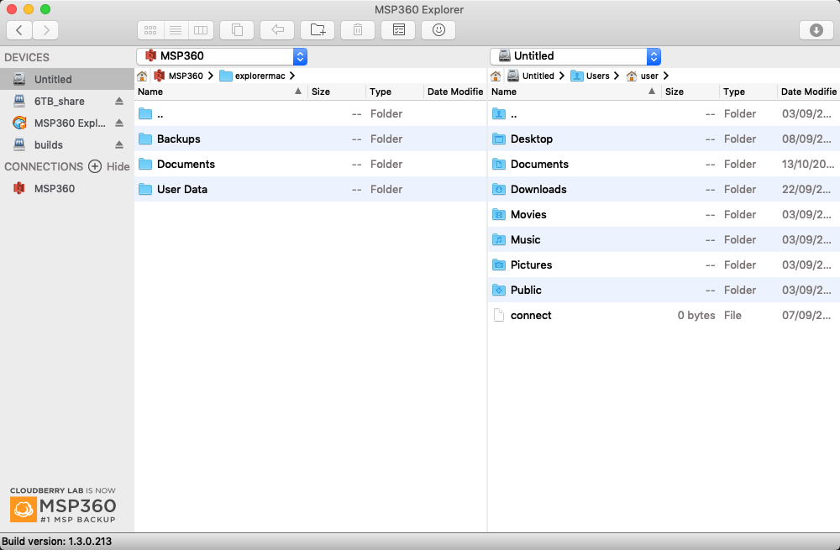Viewport: 840px width, 550px height.
Task: Select the parent folder row in the right pane
Action: coord(664,113)
